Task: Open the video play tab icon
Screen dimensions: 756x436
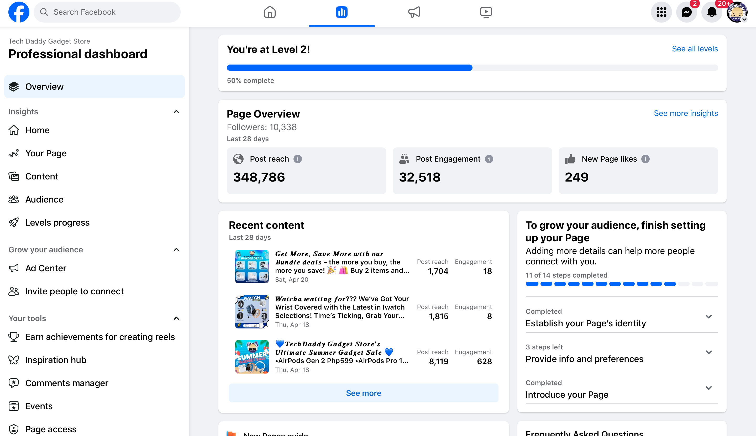Action: (x=486, y=12)
